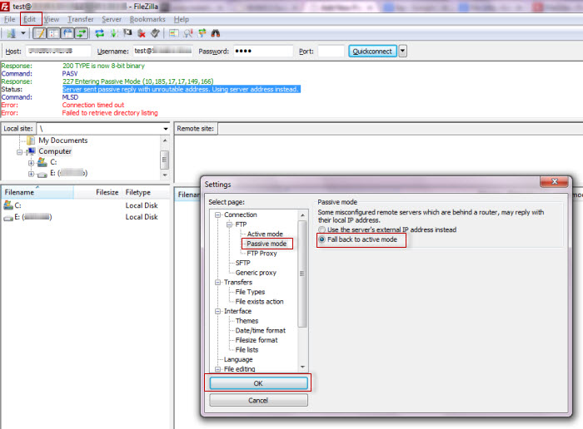
Task: Expand the E: drive node
Action: [x=32, y=174]
